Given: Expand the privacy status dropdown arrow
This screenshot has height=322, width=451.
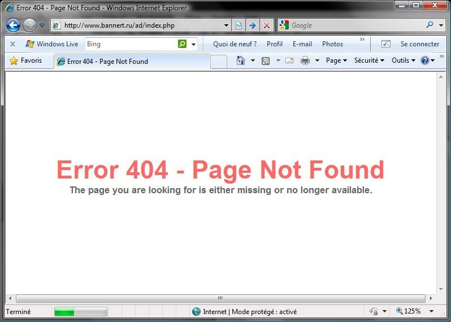Looking at the screenshot, I should (384, 311).
